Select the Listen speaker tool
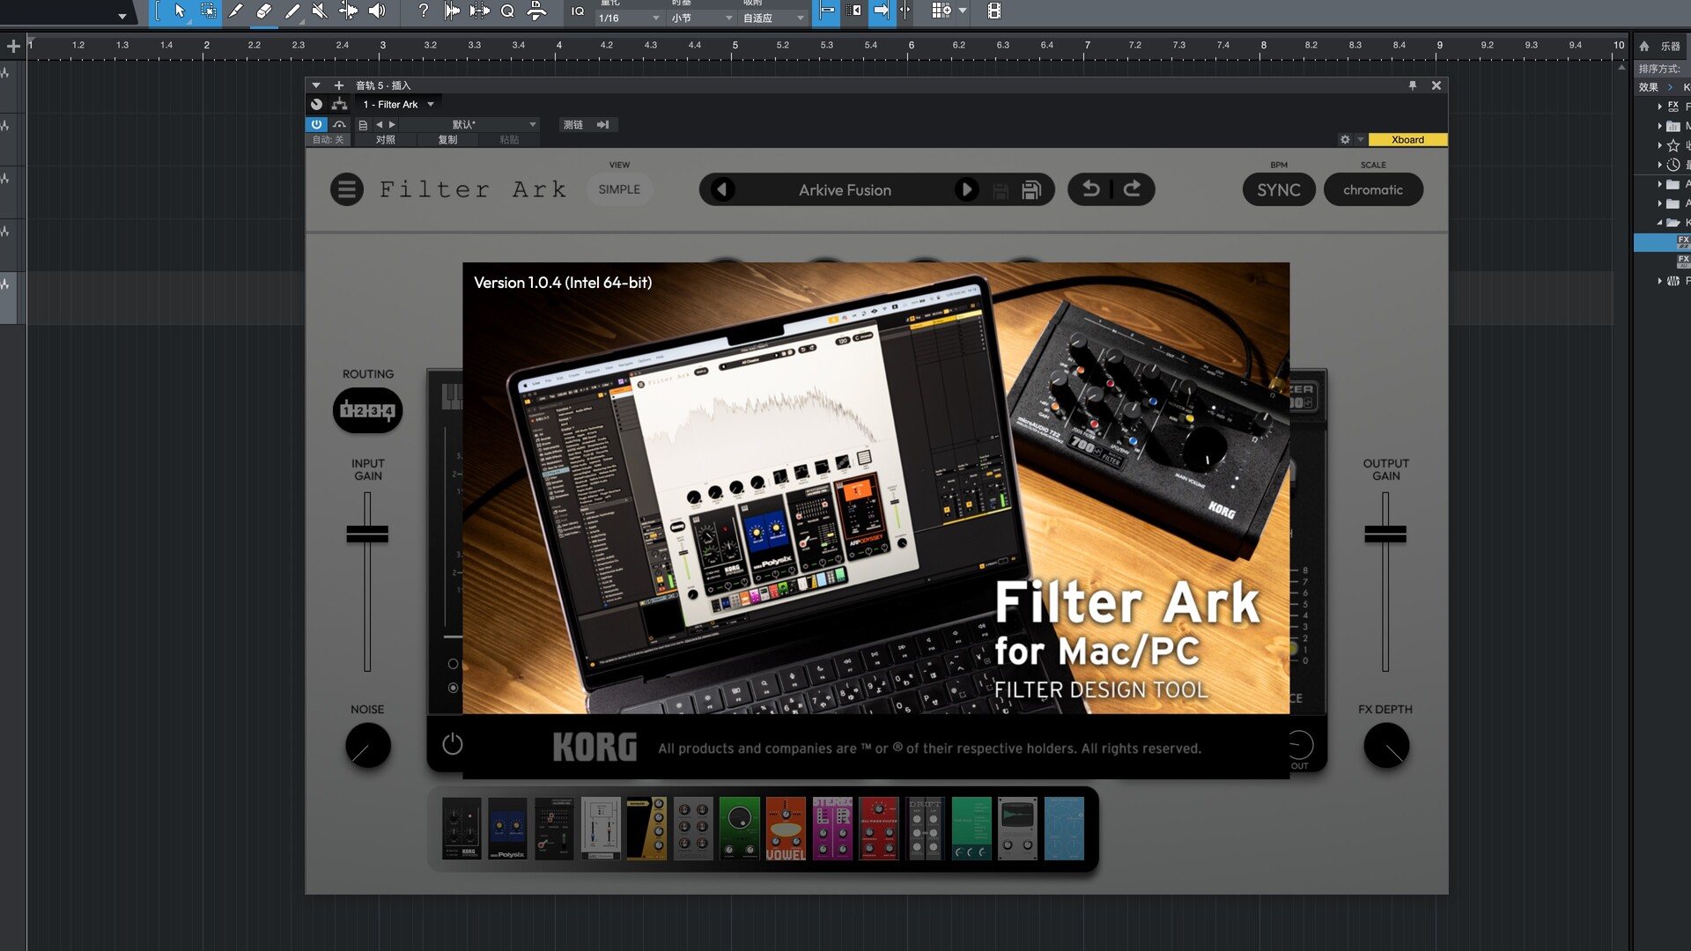 pyautogui.click(x=377, y=11)
